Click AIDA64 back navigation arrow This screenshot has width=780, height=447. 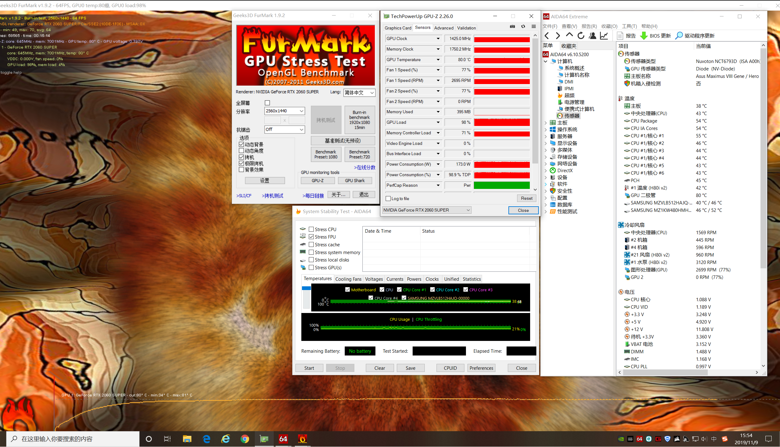click(547, 36)
